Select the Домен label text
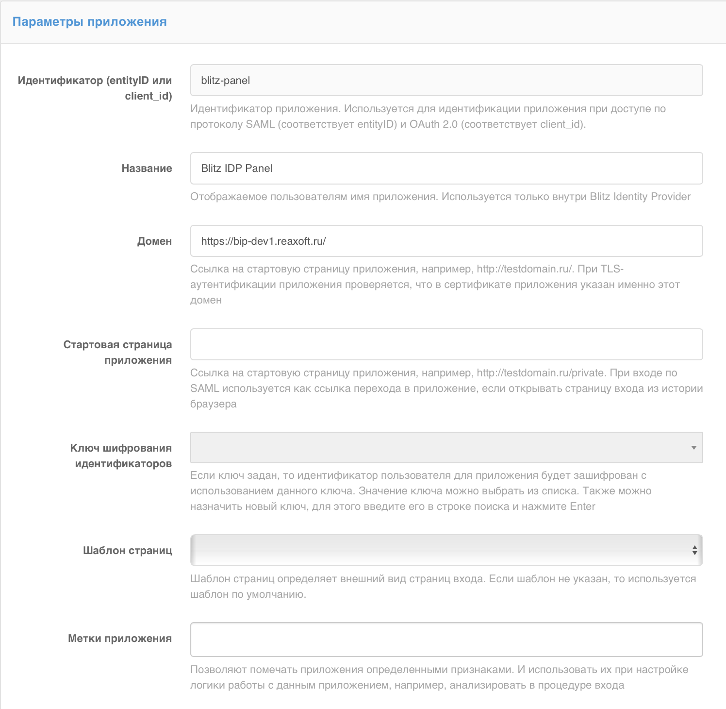 154,240
